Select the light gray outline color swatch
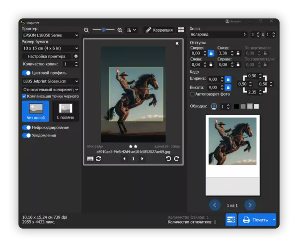This screenshot has height=246, width=298. pyautogui.click(x=250, y=106)
